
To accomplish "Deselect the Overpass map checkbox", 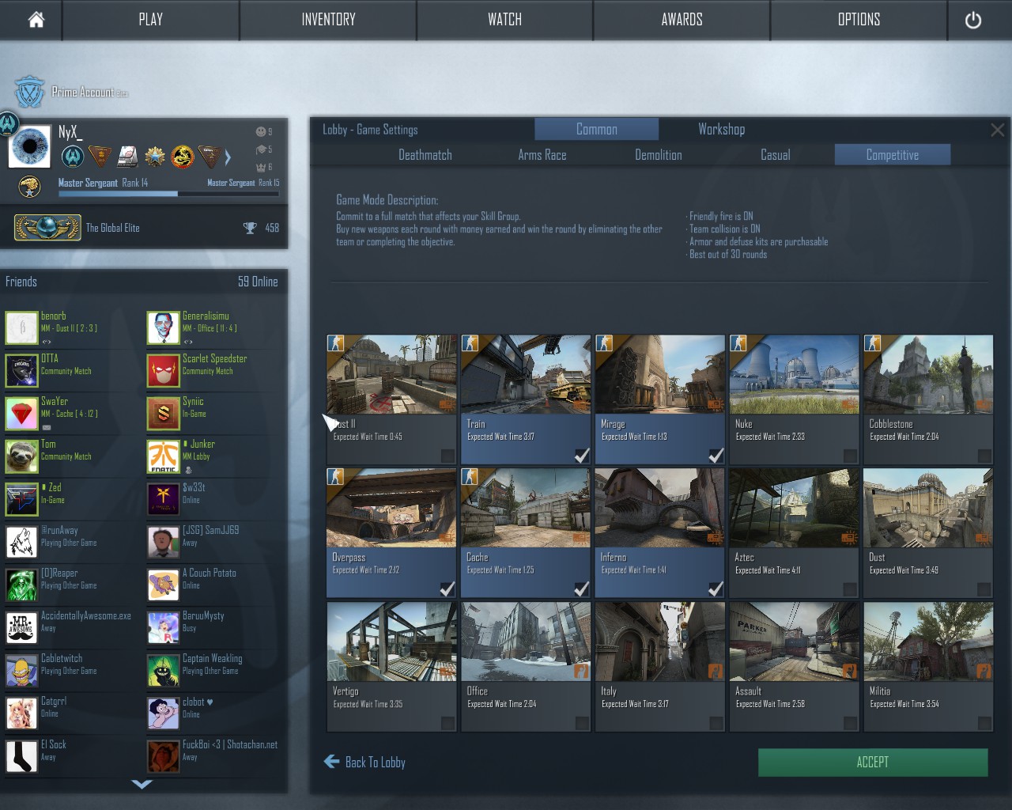I will [x=447, y=589].
